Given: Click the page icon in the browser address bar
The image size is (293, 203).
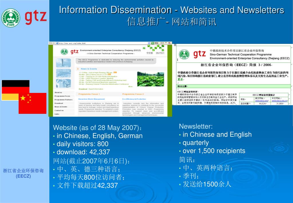Looking at the screenshot, I should (57, 43).
